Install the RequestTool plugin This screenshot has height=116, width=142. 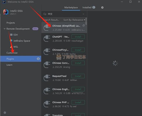click(78, 76)
